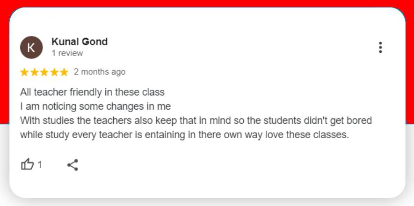This screenshot has height=206, width=414.
Task: Open the three-dot more options menu
Action: click(x=380, y=47)
